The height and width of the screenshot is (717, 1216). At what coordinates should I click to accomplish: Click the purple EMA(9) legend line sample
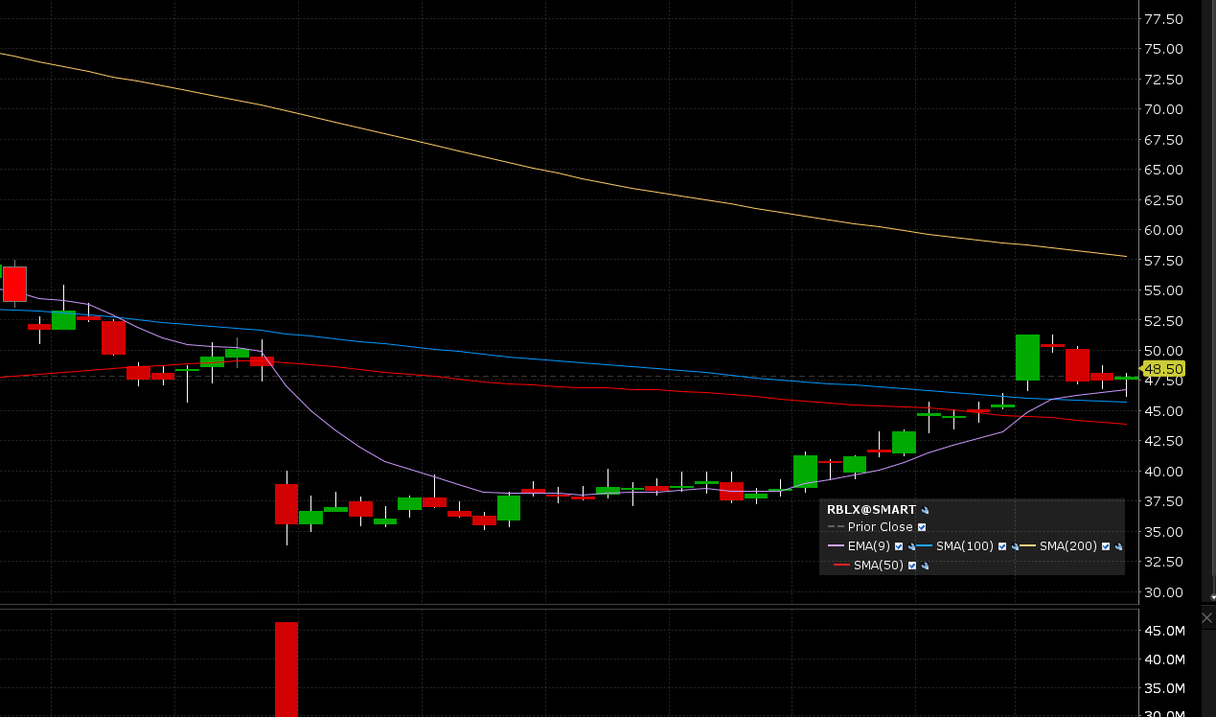836,545
